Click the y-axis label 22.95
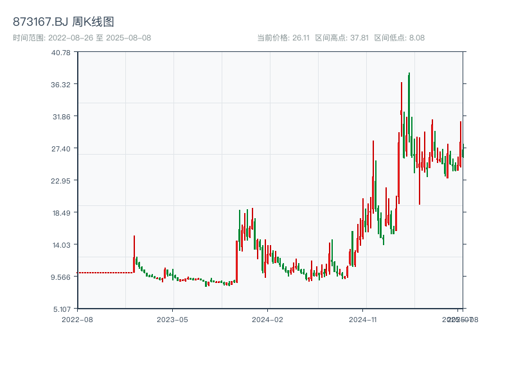Viewport: 514px width, 385px height. 60,180
